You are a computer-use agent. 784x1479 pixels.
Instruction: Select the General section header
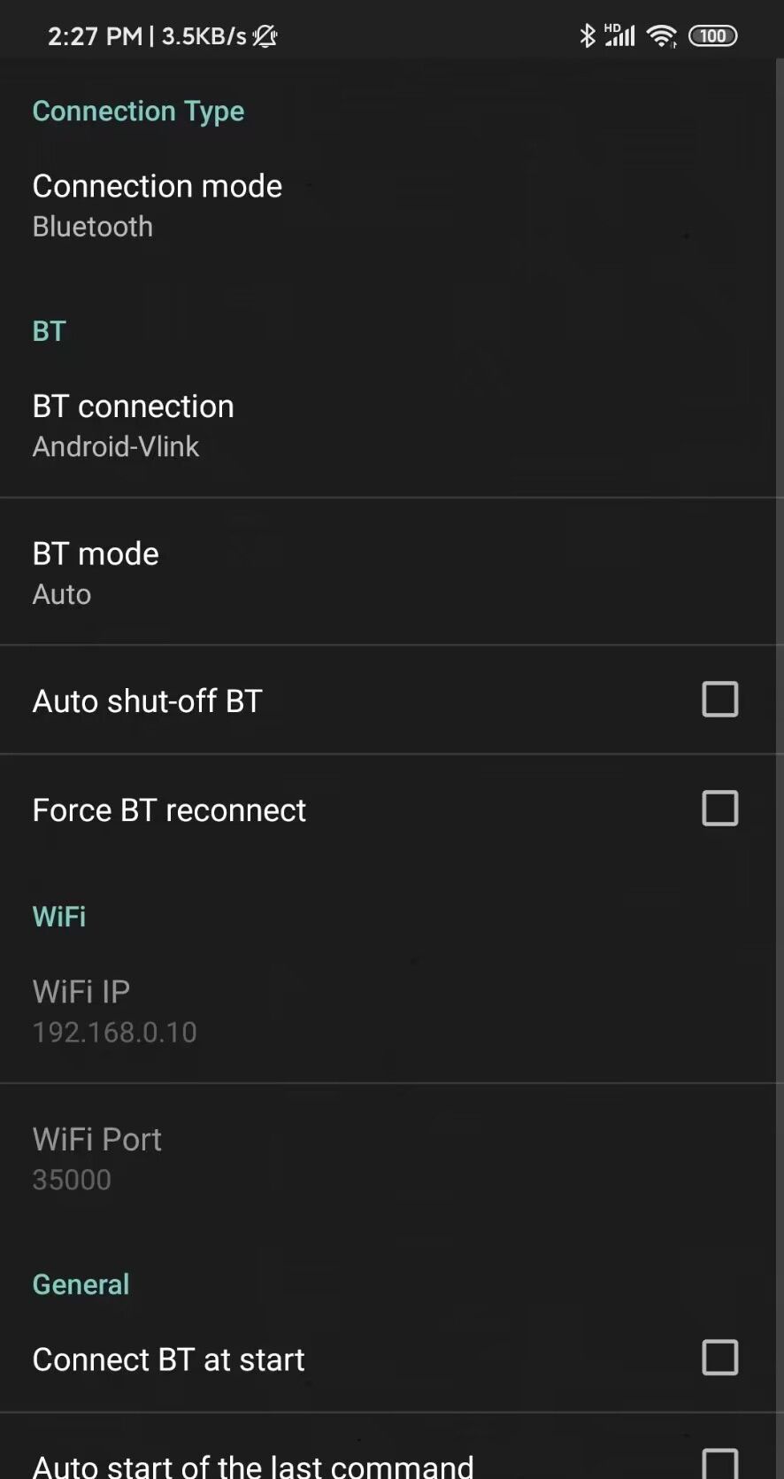81,1284
